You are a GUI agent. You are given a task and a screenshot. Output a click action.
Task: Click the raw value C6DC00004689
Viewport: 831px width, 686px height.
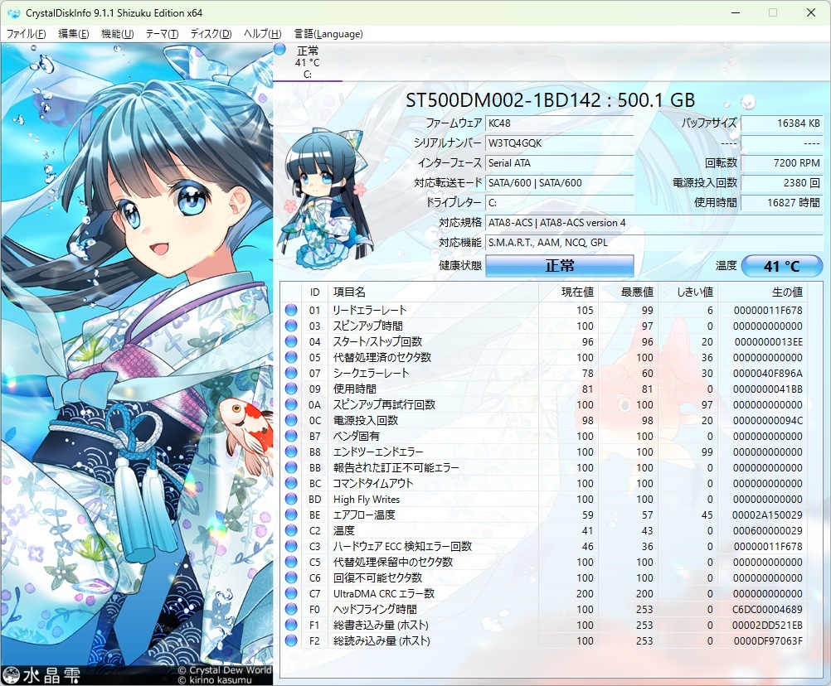(767, 609)
